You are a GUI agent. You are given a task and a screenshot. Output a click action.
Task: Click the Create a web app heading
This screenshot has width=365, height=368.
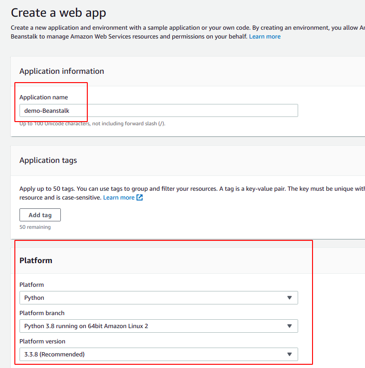[x=59, y=13]
